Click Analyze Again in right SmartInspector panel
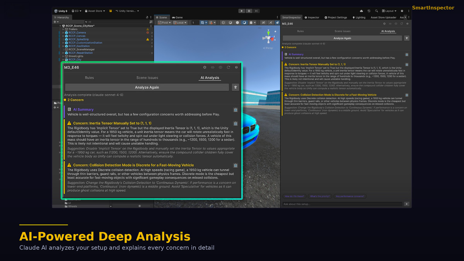 pyautogui.click(x=343, y=38)
